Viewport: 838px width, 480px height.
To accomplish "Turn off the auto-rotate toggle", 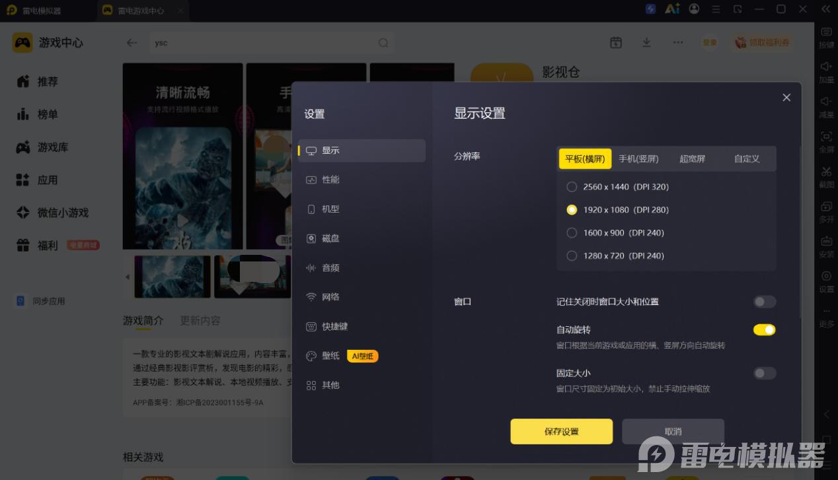I will pos(765,329).
